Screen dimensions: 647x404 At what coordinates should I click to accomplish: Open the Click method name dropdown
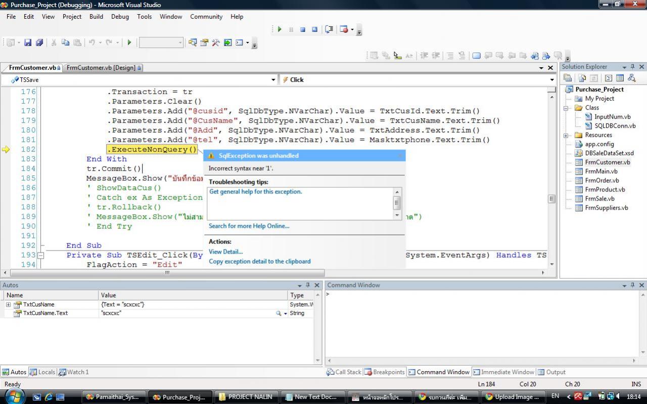551,80
